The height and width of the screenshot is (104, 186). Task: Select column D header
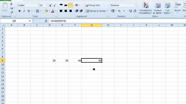50,25
